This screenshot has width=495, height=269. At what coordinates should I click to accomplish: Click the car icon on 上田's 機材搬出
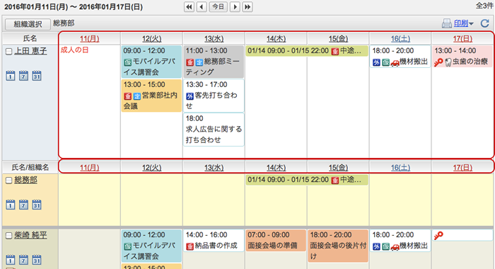395,62
